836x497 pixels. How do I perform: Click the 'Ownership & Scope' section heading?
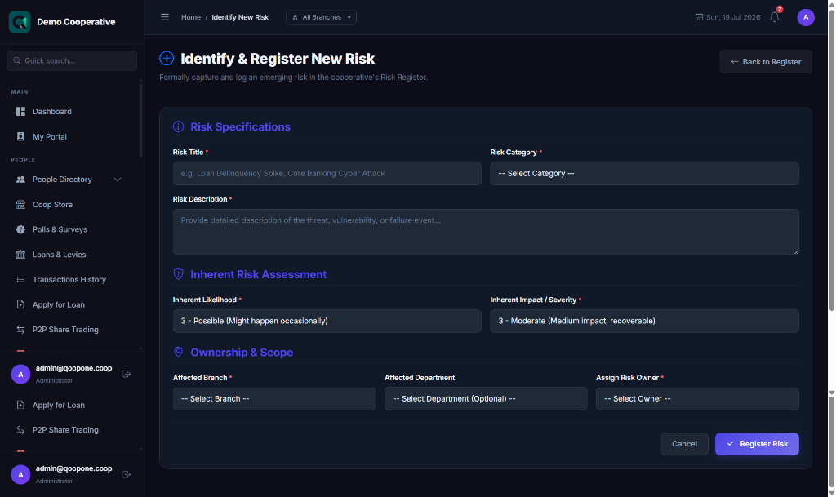pos(242,352)
